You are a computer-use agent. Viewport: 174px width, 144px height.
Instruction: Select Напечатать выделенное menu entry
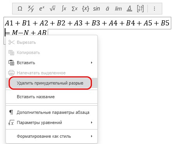click(52, 73)
